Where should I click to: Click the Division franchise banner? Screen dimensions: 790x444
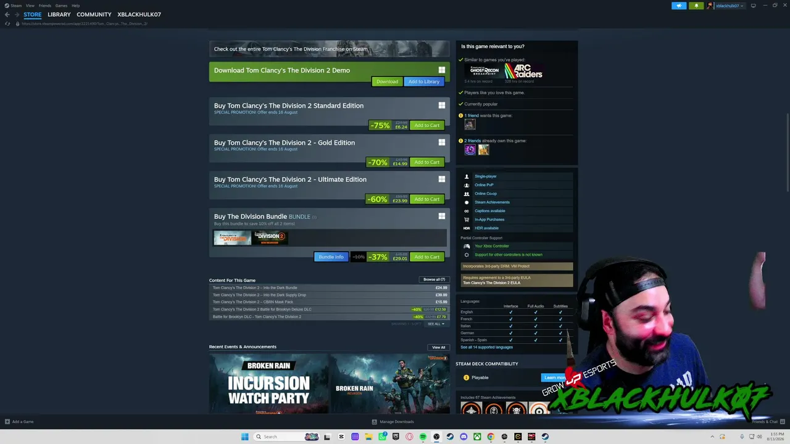click(330, 49)
